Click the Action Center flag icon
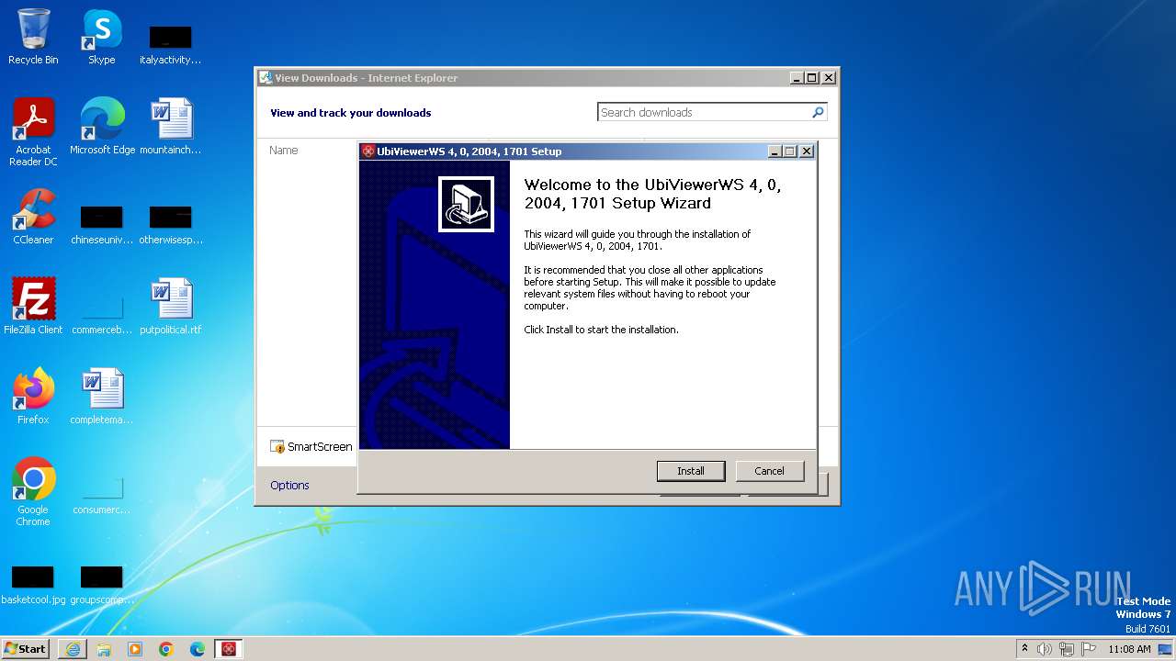 coord(1089,649)
